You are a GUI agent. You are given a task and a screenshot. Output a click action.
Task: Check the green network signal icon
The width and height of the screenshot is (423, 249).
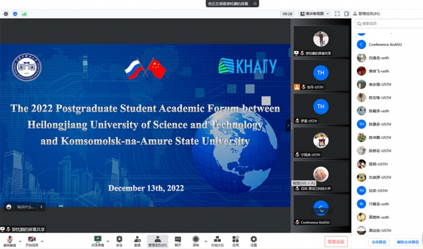pos(24,13)
